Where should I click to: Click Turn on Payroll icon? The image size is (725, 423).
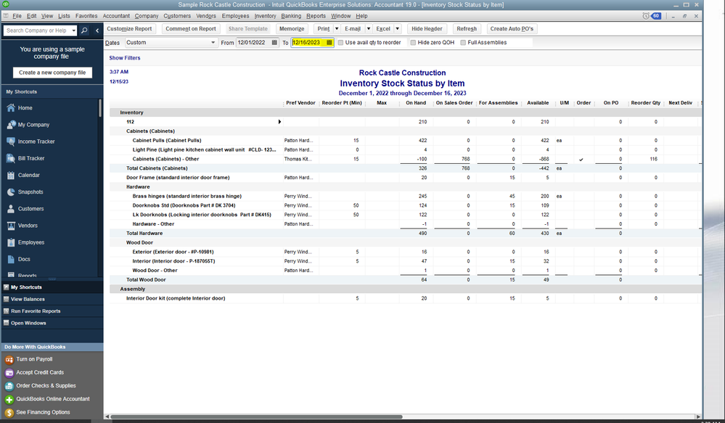pyautogui.click(x=9, y=359)
